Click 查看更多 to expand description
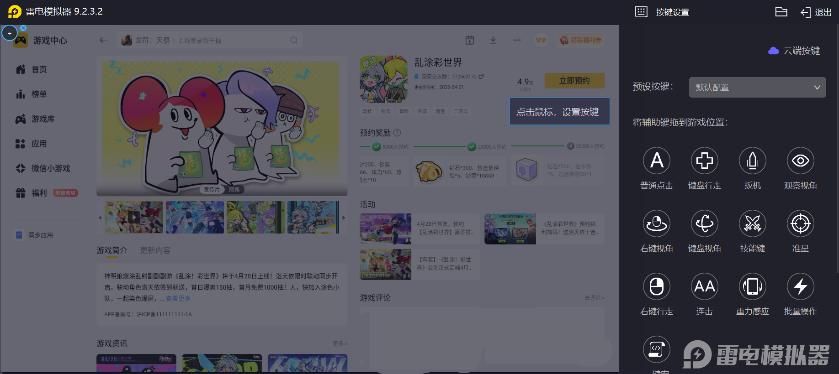 point(178,298)
